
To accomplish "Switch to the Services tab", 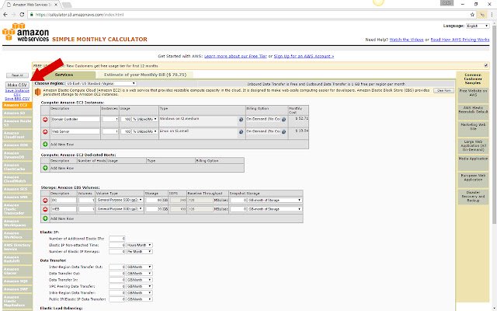I will coord(64,75).
